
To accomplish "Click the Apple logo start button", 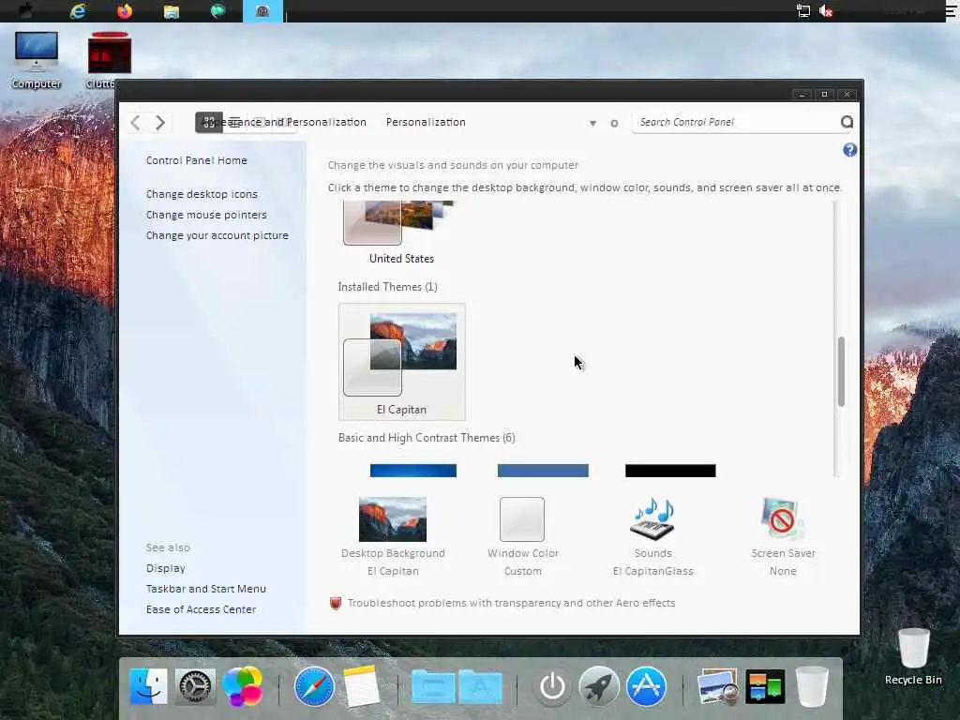I will coord(25,11).
